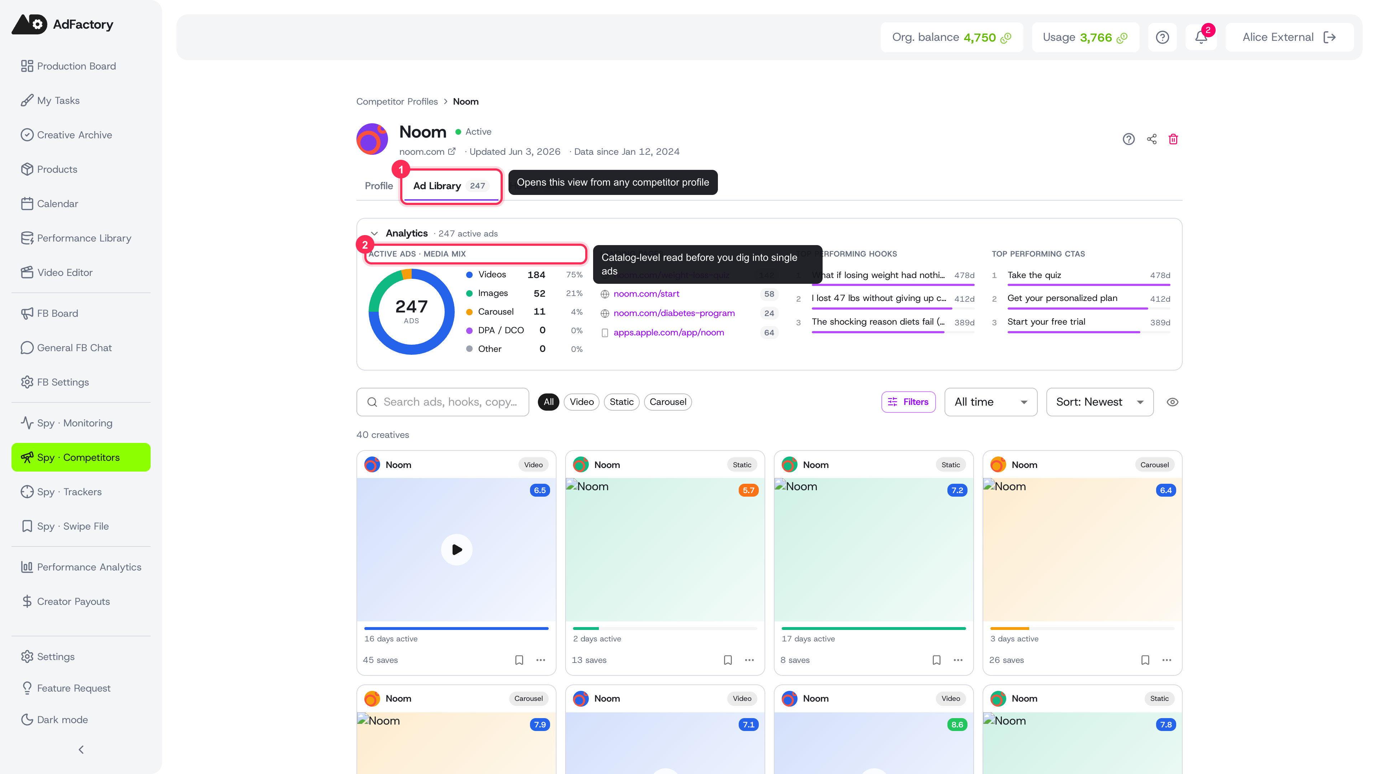Open notifications bell with 2 badge
This screenshot has height=774, width=1377.
1201,37
